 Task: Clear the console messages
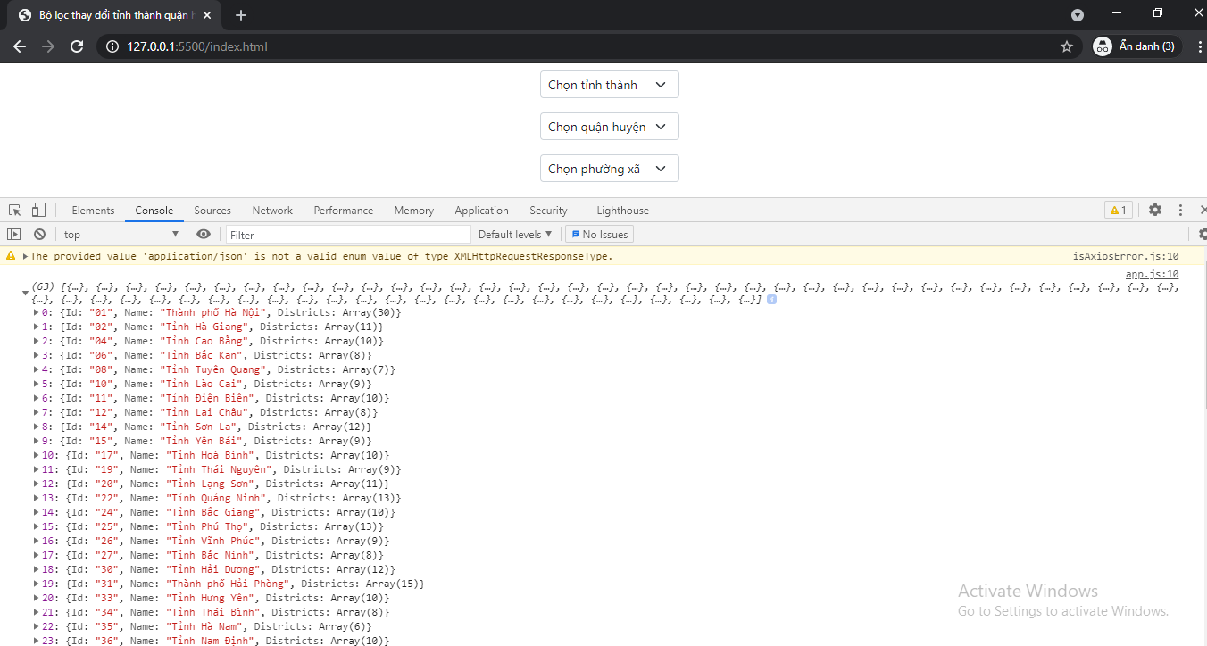(39, 233)
